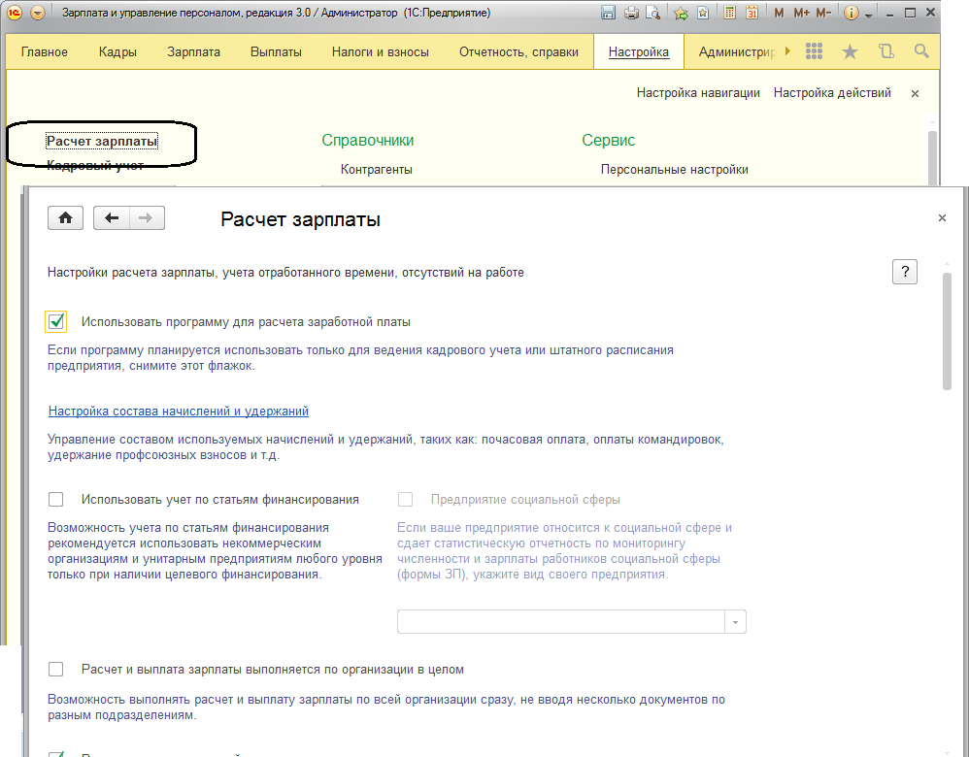969x757 pixels.
Task: Expand hidden sections arrow after Администрирование
Action: pos(786,51)
